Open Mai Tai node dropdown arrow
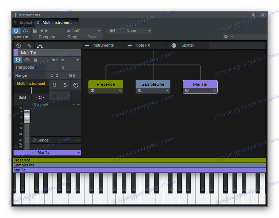Screen dimensions: 279x218 (x=214, y=91)
